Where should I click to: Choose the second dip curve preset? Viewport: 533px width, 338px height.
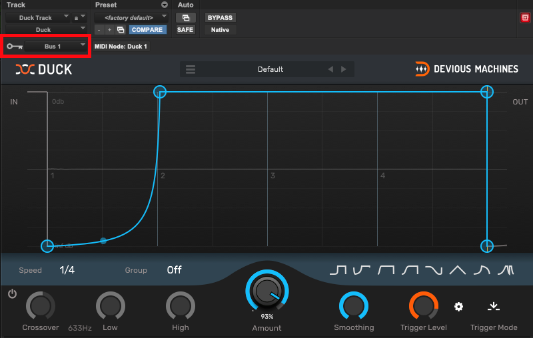point(361,270)
